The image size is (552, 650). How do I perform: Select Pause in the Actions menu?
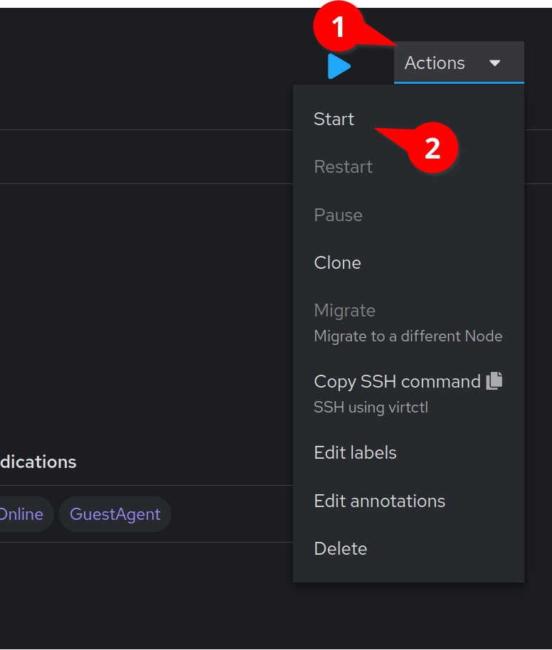(x=339, y=215)
